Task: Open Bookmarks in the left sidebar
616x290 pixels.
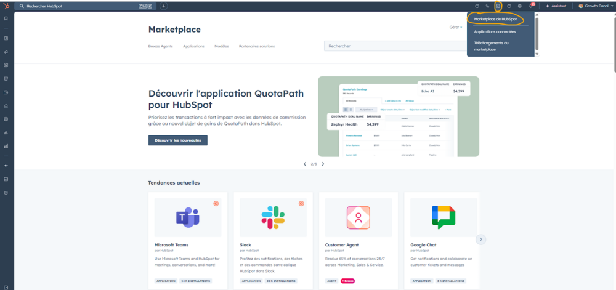Action: tap(6, 18)
